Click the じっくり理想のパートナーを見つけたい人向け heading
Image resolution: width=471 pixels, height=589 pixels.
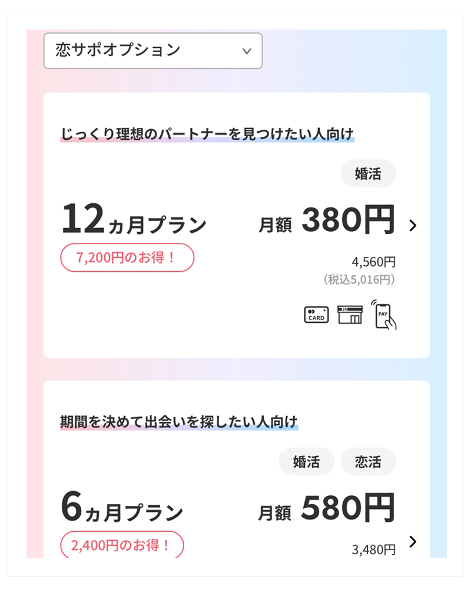(207, 134)
